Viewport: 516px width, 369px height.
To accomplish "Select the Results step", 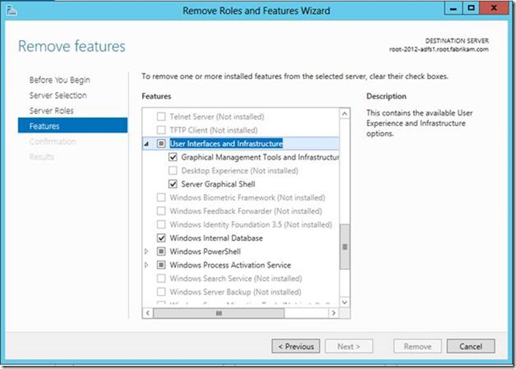I will coord(41,156).
